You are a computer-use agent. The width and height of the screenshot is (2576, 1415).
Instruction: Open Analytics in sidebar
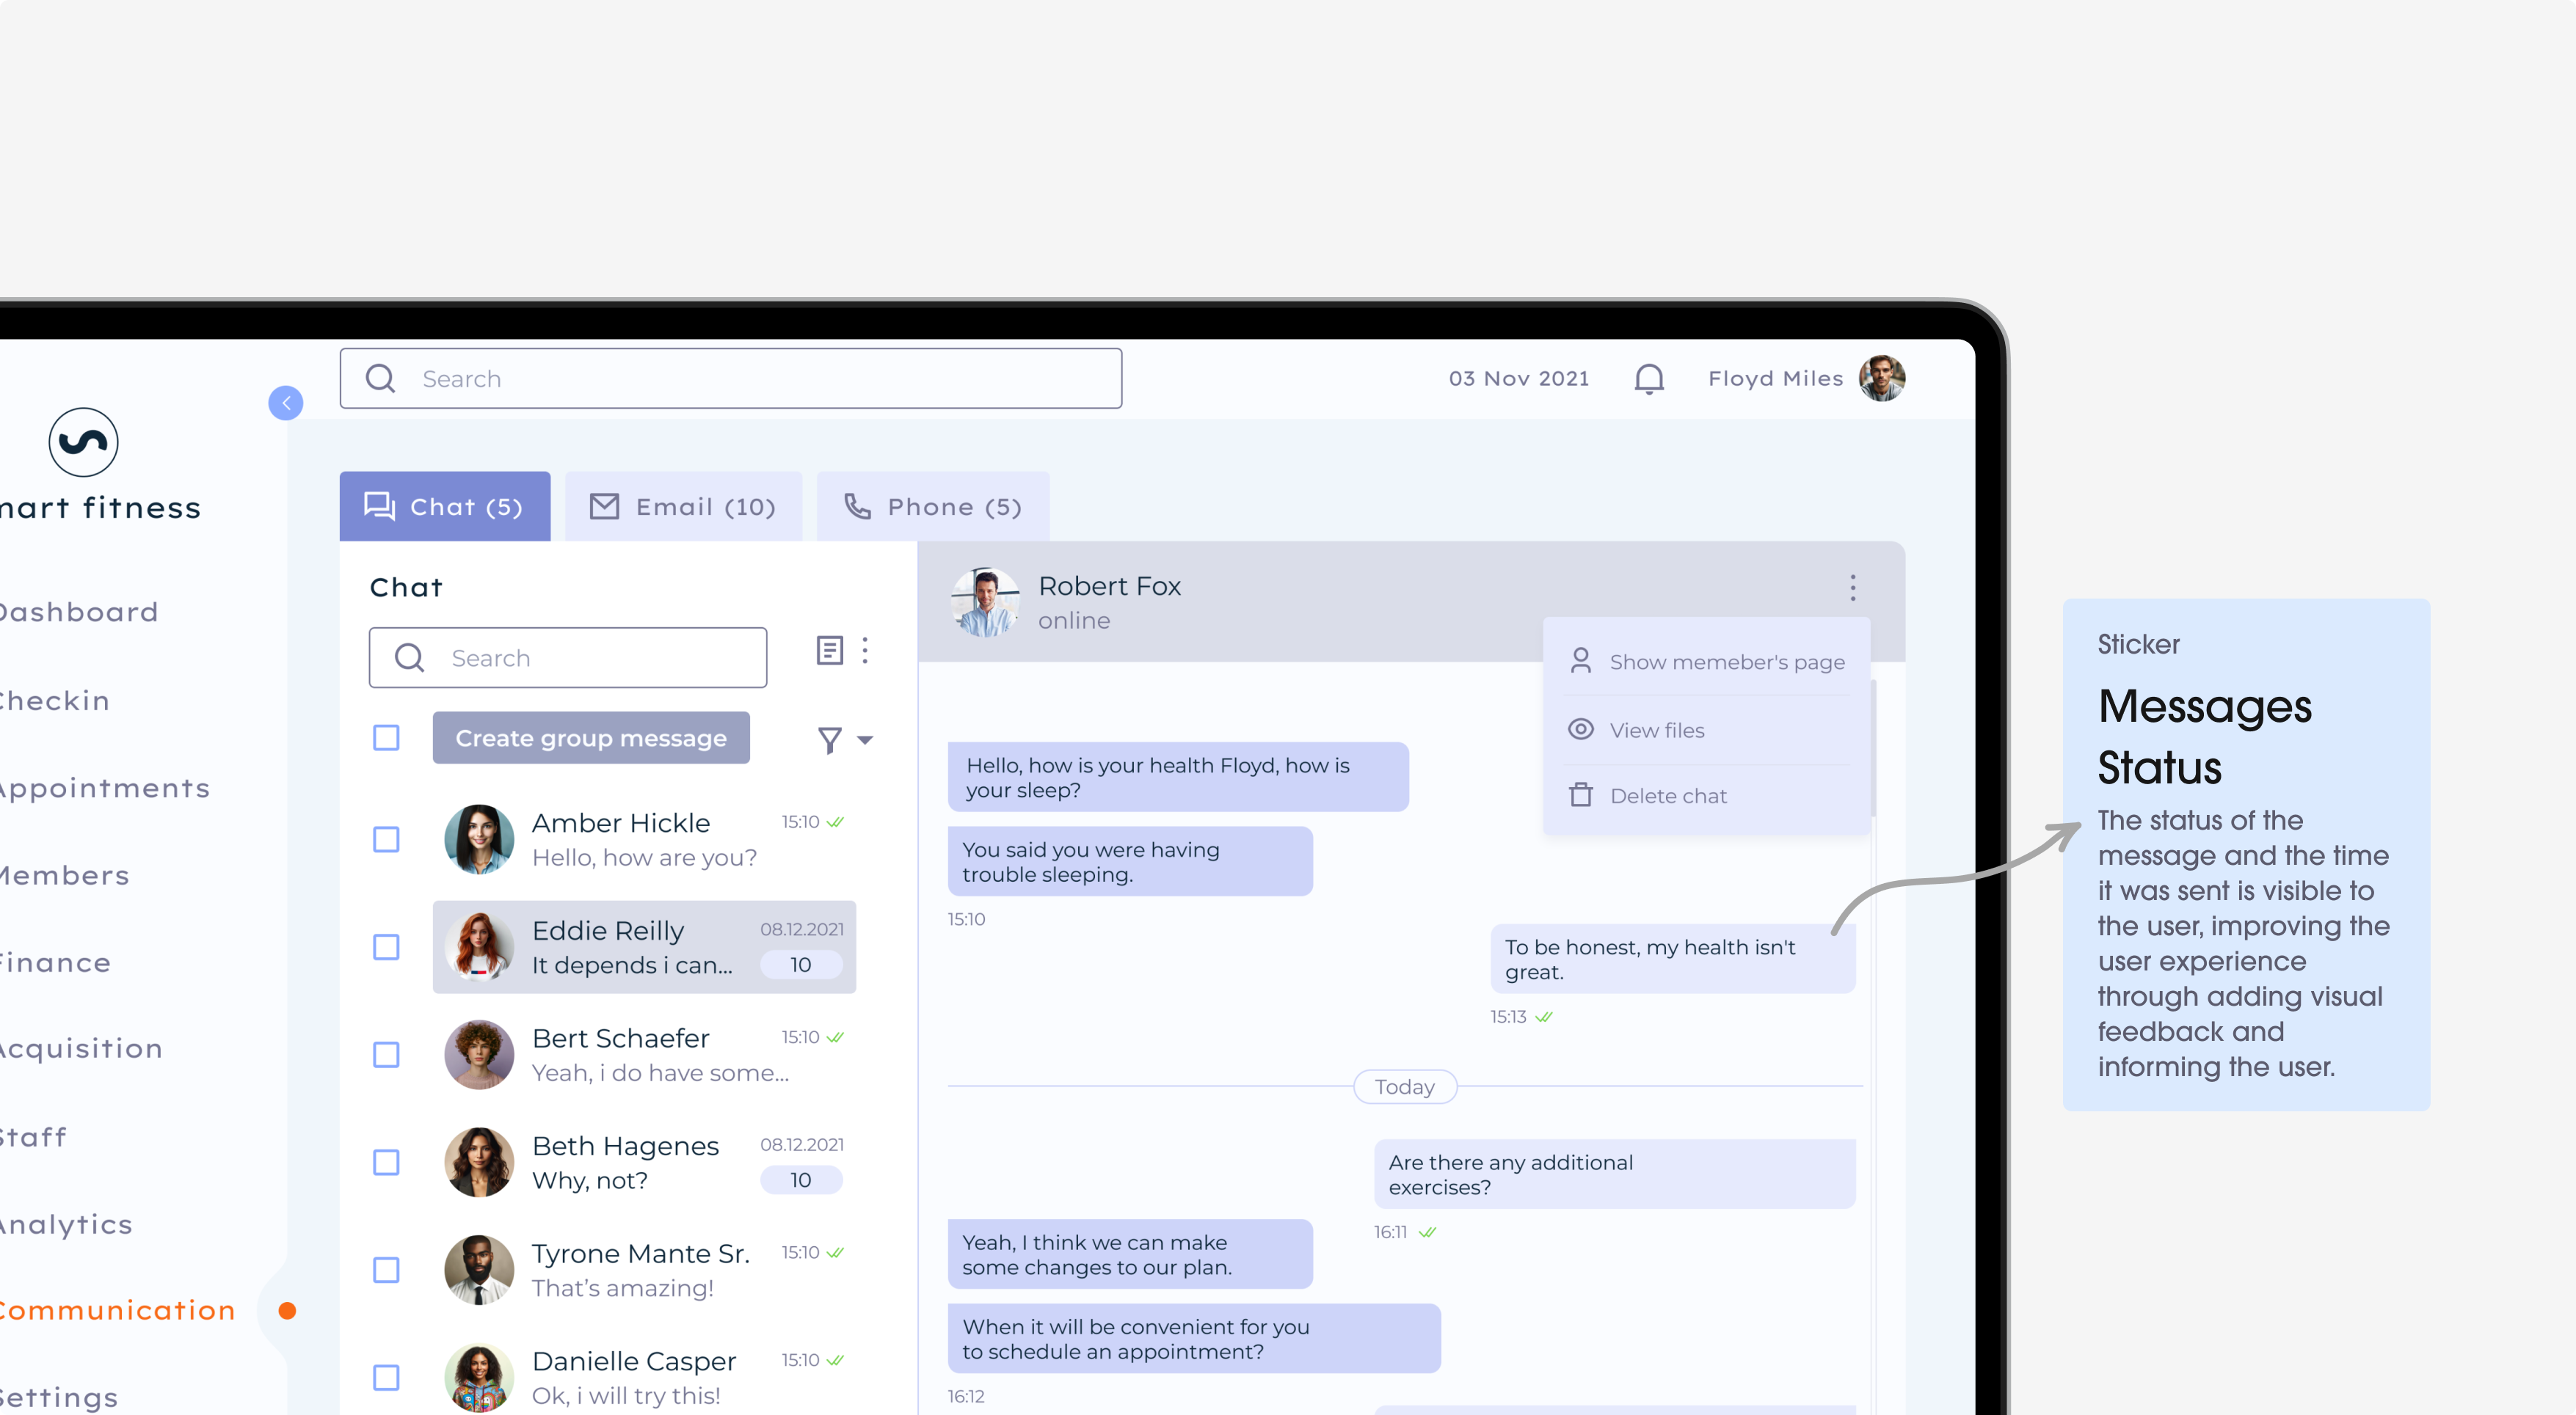(66, 1224)
